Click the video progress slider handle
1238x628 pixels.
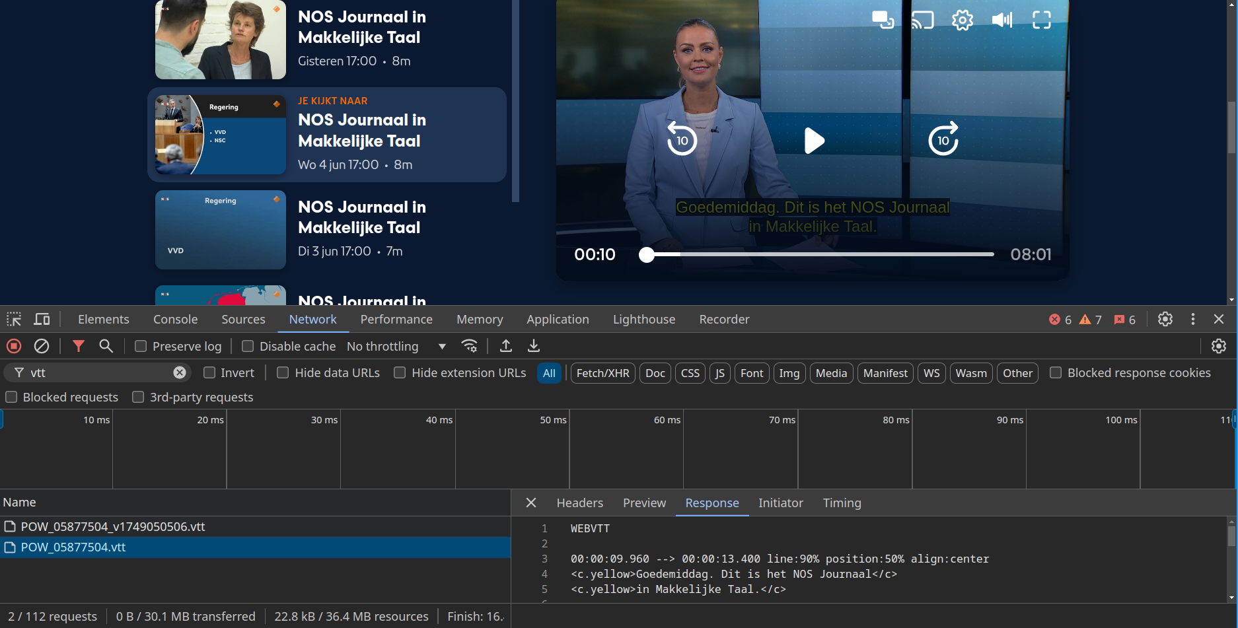[x=647, y=254]
